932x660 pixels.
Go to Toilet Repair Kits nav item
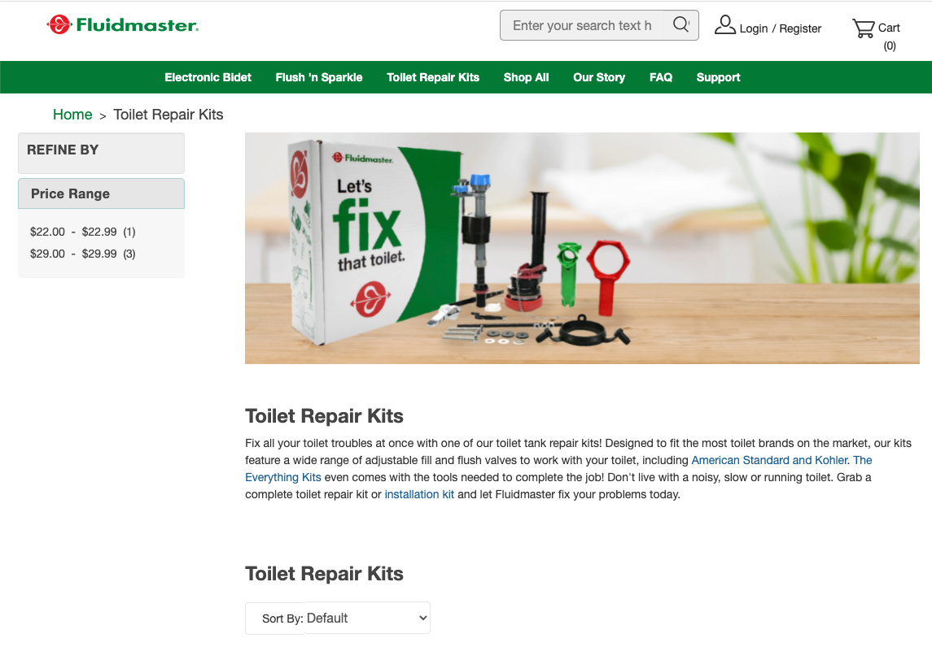433,77
